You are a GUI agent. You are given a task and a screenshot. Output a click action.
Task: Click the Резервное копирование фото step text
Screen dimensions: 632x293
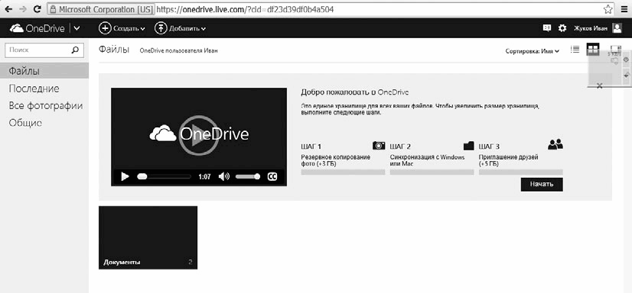[x=336, y=161]
